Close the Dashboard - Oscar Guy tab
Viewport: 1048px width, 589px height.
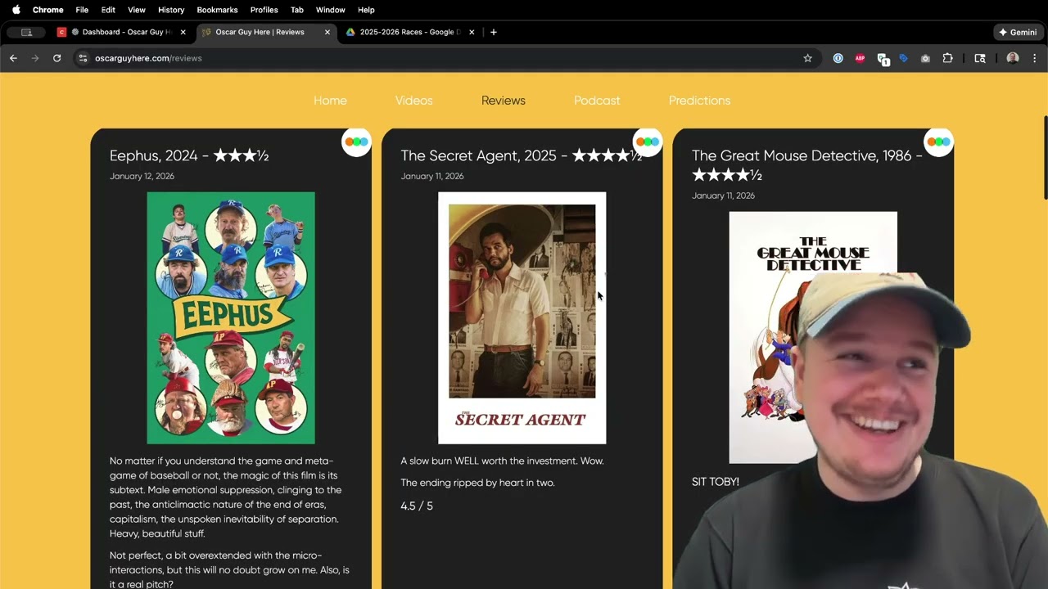pyautogui.click(x=183, y=32)
